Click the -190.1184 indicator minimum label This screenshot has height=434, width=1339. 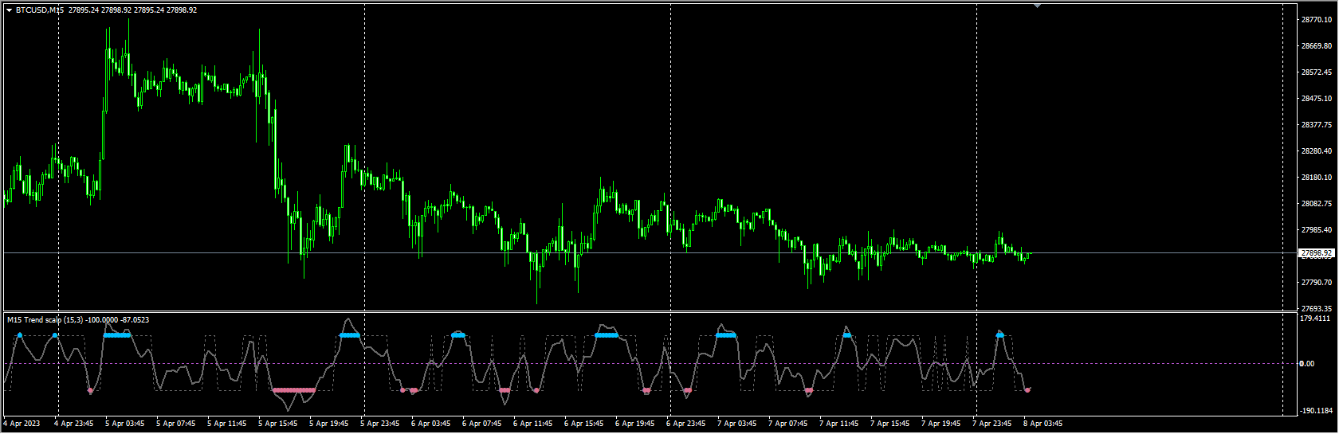1315,411
